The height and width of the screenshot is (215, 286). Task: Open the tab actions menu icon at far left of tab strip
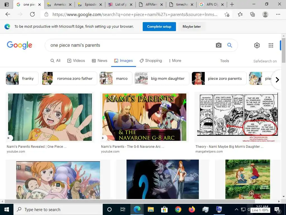coord(6,4)
